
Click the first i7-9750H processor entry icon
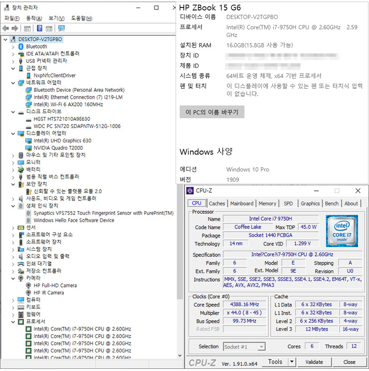[x=28, y=329]
